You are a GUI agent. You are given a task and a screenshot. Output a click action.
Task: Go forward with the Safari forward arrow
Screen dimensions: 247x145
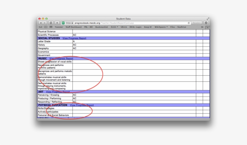(45, 23)
